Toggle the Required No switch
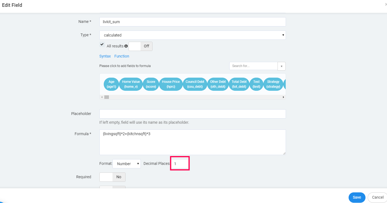This screenshot has height=203, width=387. 112,177
